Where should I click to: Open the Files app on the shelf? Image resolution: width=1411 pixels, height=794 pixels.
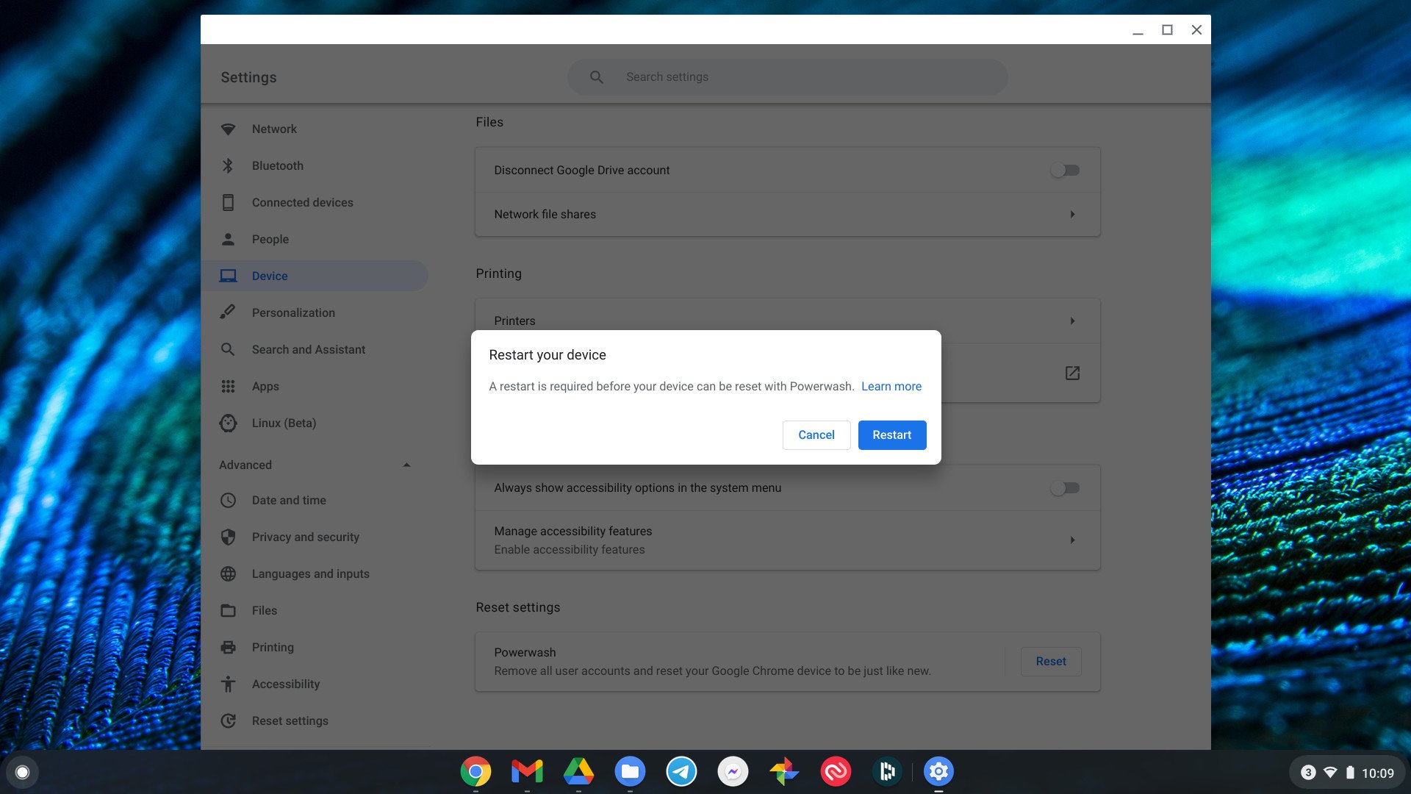click(x=630, y=771)
